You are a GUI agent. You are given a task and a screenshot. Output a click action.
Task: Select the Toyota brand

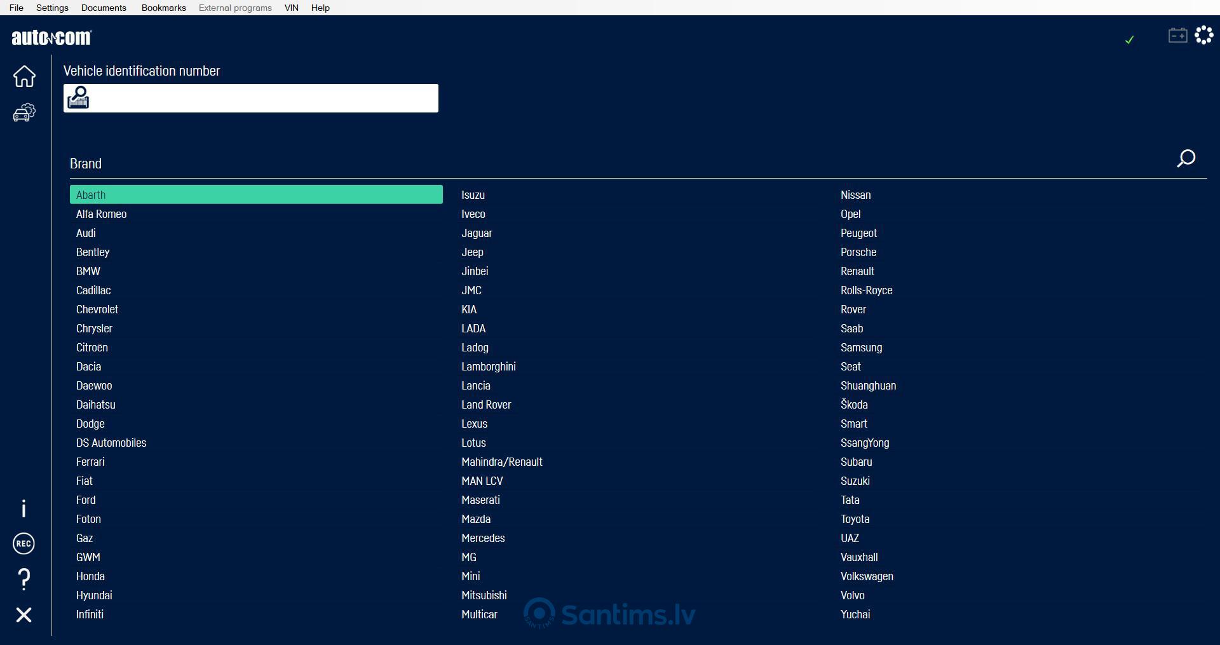click(855, 519)
